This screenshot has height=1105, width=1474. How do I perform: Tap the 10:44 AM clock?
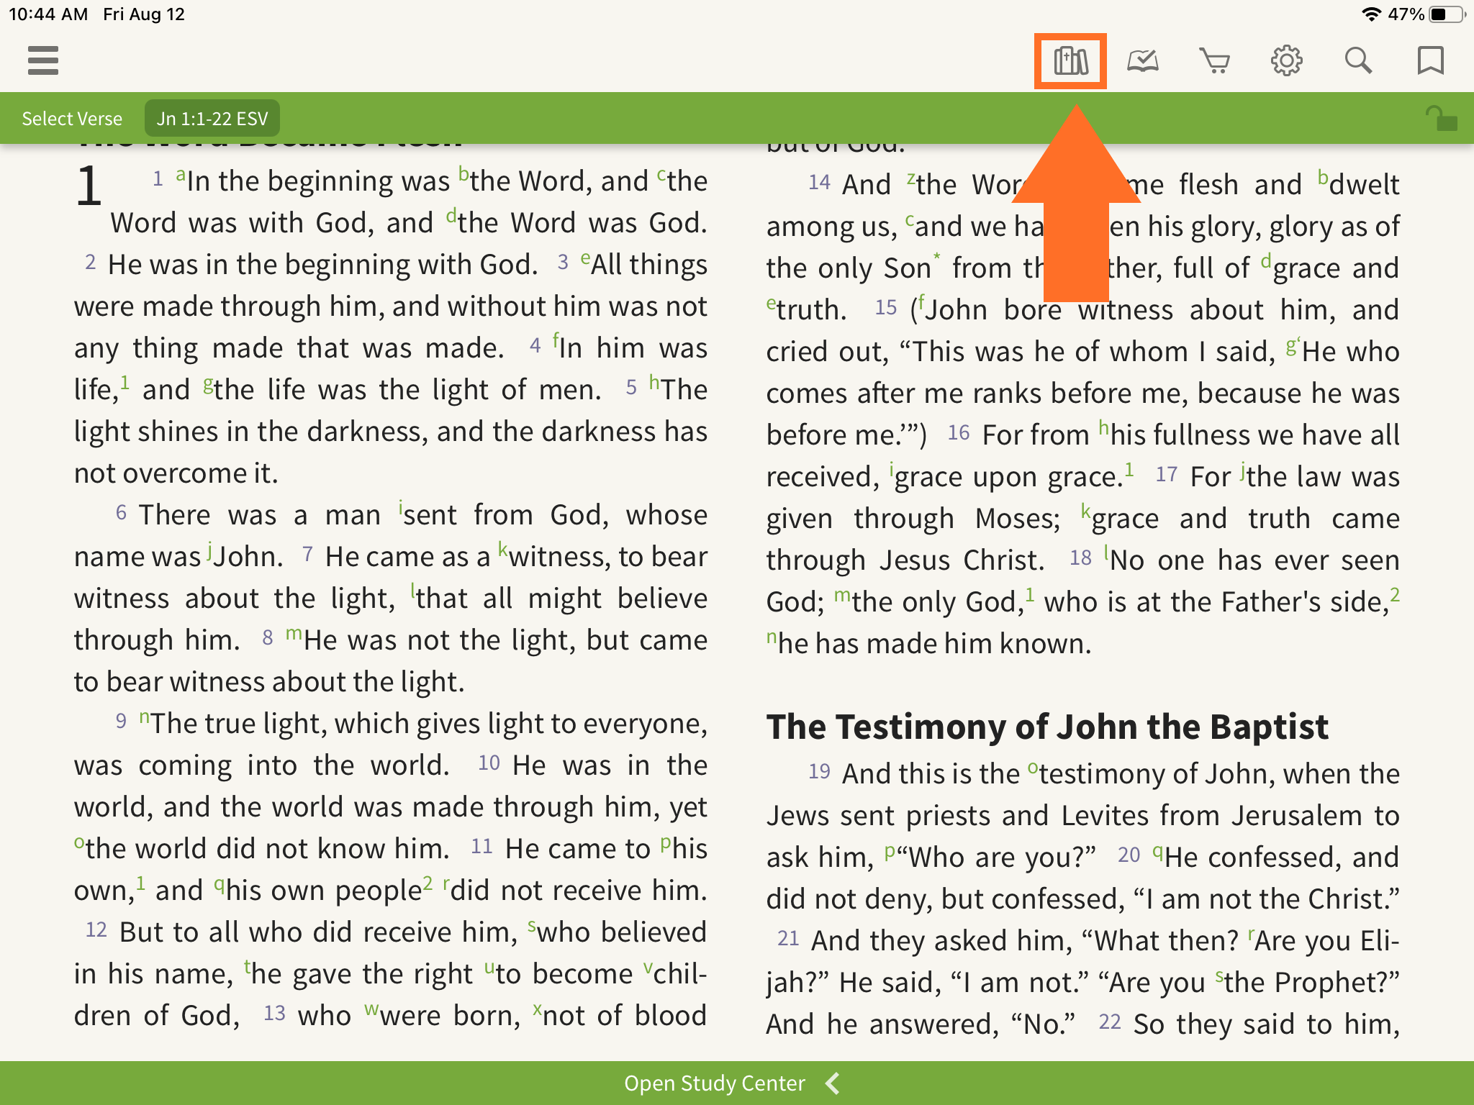point(48,14)
